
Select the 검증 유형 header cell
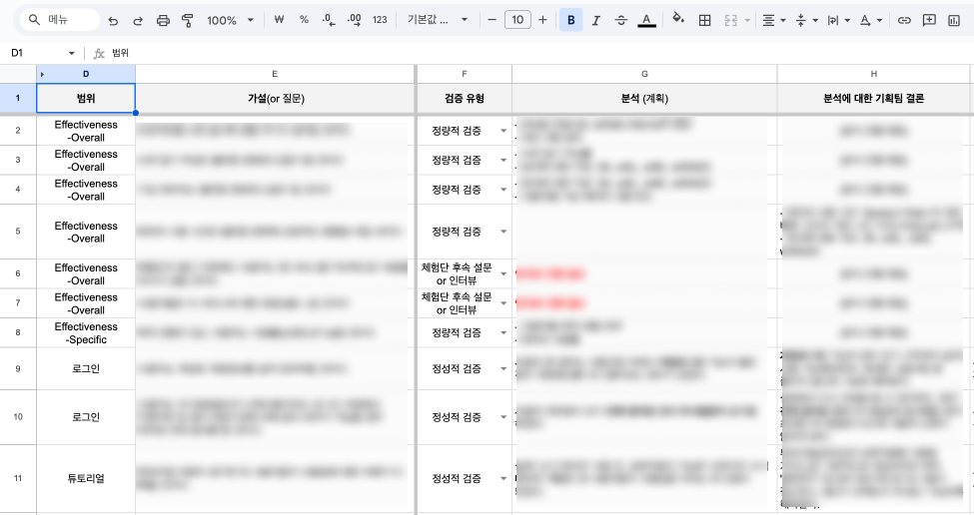(464, 98)
